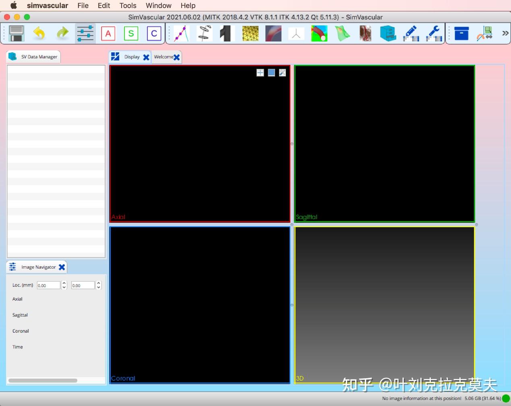Open the 2D Segmentation contour tool

click(205, 33)
